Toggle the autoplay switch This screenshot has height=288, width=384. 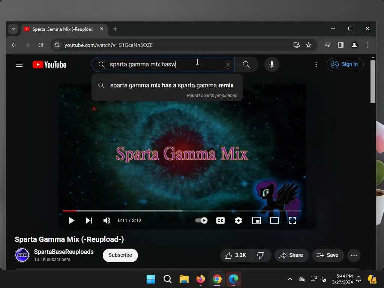pyautogui.click(x=201, y=220)
